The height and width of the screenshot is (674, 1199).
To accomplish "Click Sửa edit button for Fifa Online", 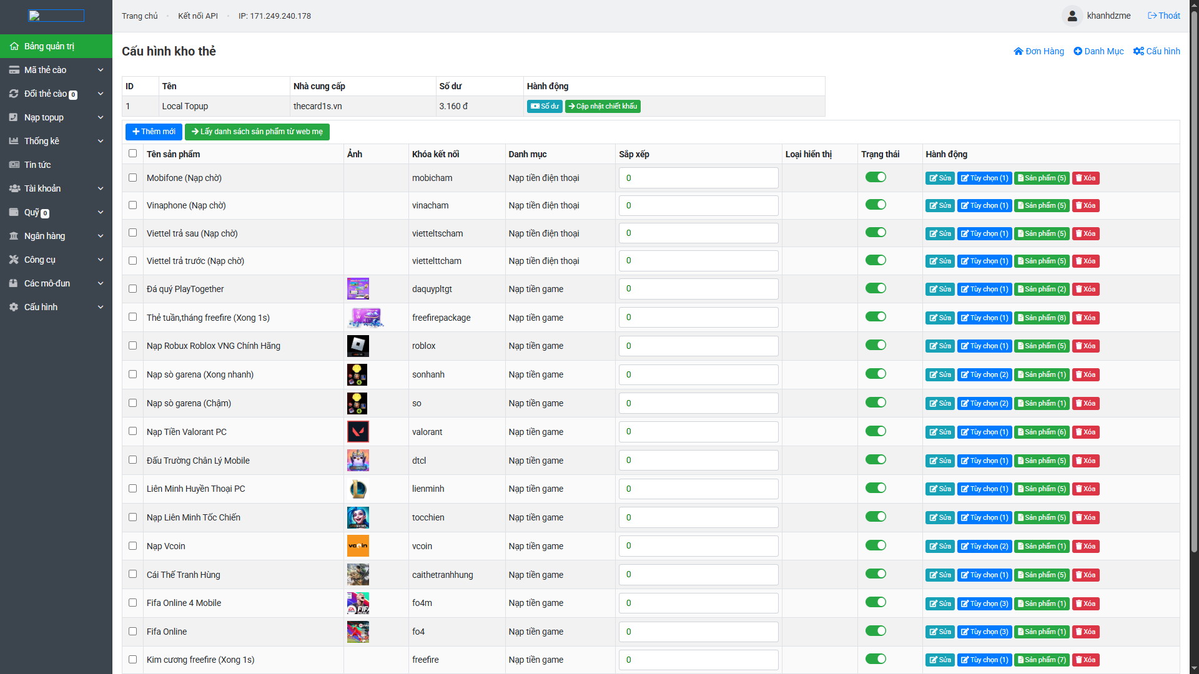I will [939, 632].
